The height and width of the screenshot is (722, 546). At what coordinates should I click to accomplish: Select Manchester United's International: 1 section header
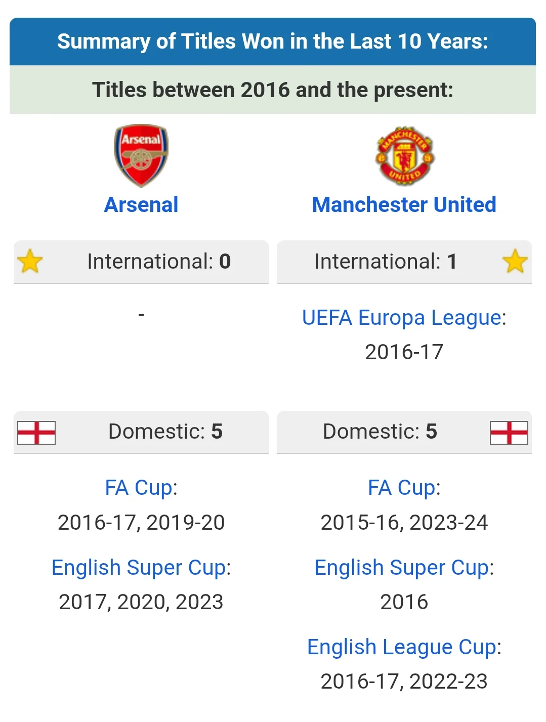(386, 262)
